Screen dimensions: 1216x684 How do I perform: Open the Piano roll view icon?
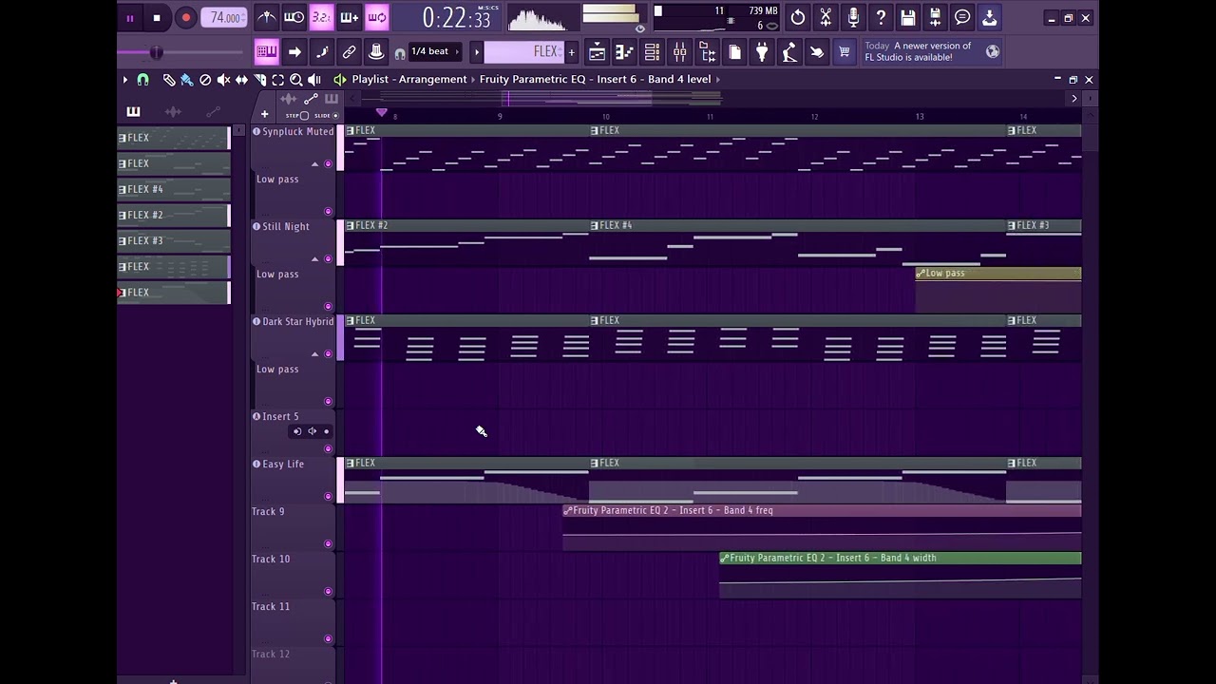(624, 51)
